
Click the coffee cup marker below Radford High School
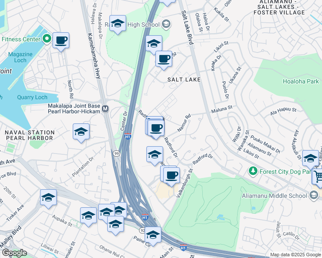[x=164, y=60]
